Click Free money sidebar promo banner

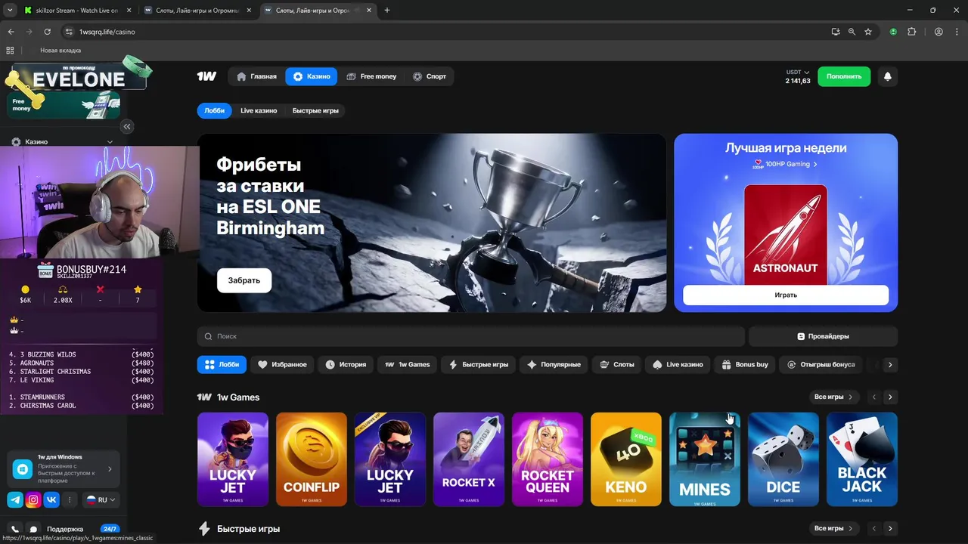(x=64, y=104)
